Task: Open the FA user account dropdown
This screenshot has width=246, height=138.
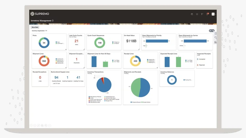Action: click(x=214, y=14)
